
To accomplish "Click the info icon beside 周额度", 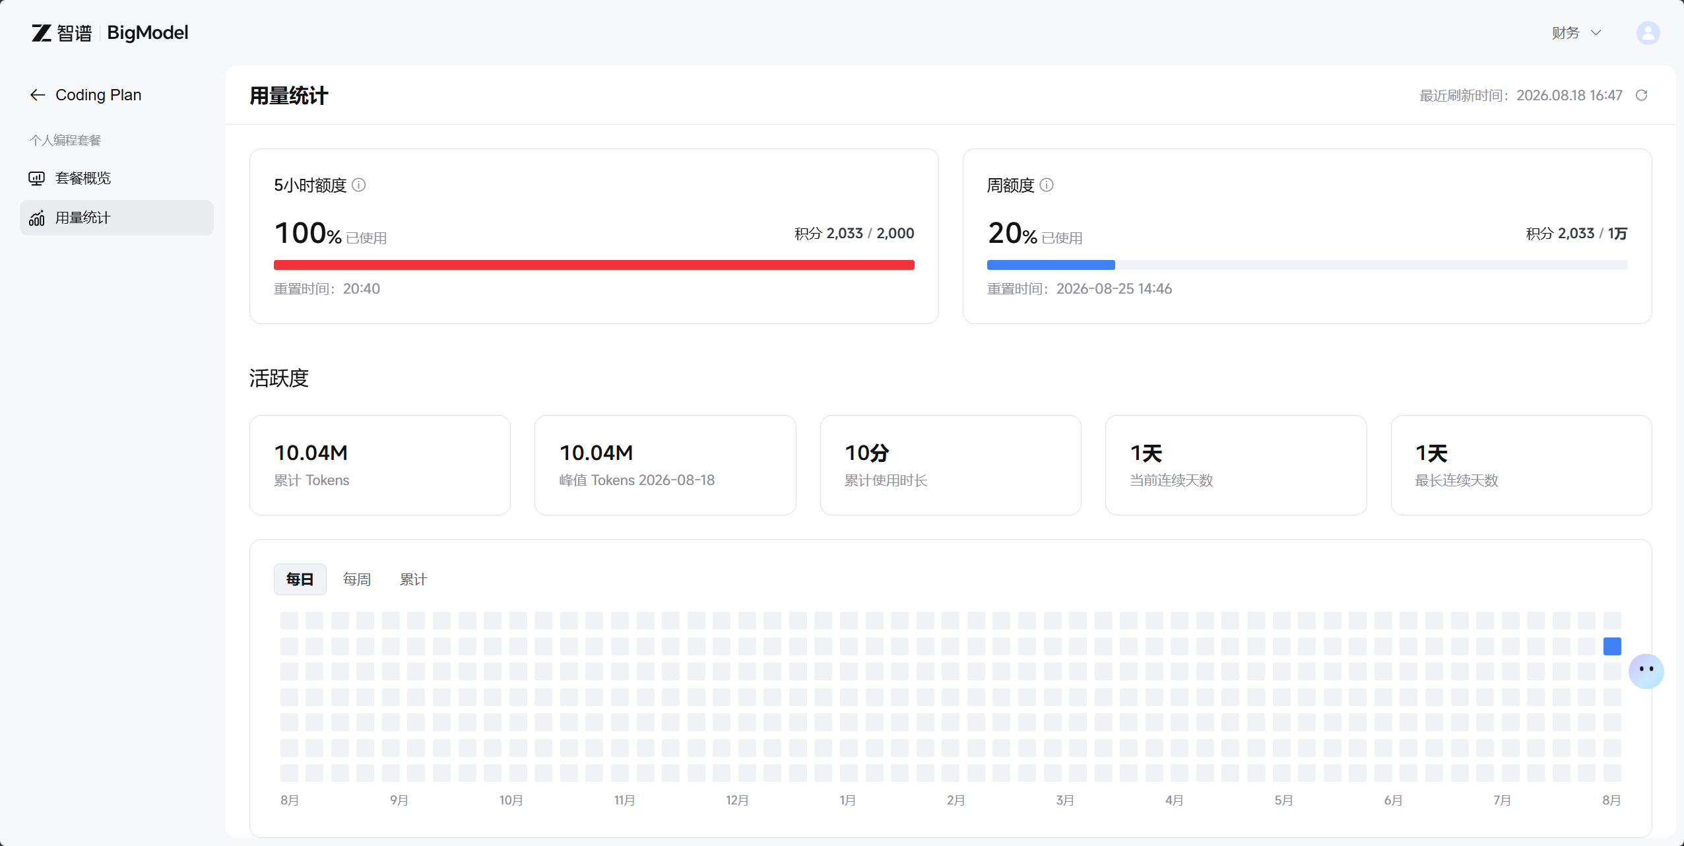I will pos(1047,185).
